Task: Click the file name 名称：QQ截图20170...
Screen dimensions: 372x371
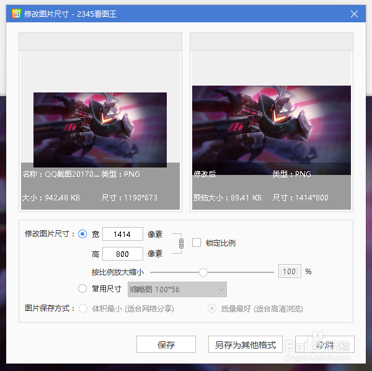Action: coord(61,174)
